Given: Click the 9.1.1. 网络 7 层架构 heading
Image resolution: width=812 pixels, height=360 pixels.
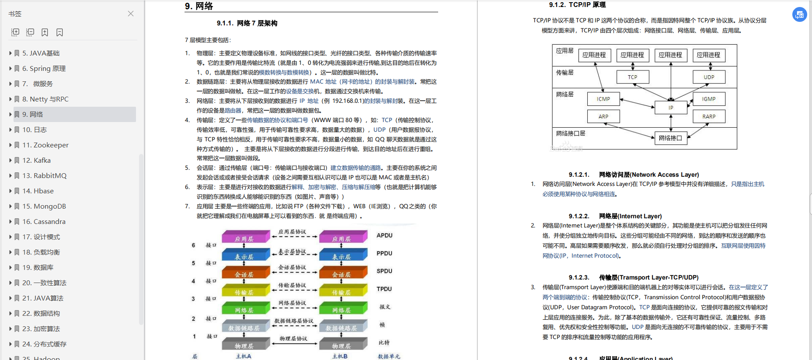Looking at the screenshot, I should [x=247, y=23].
